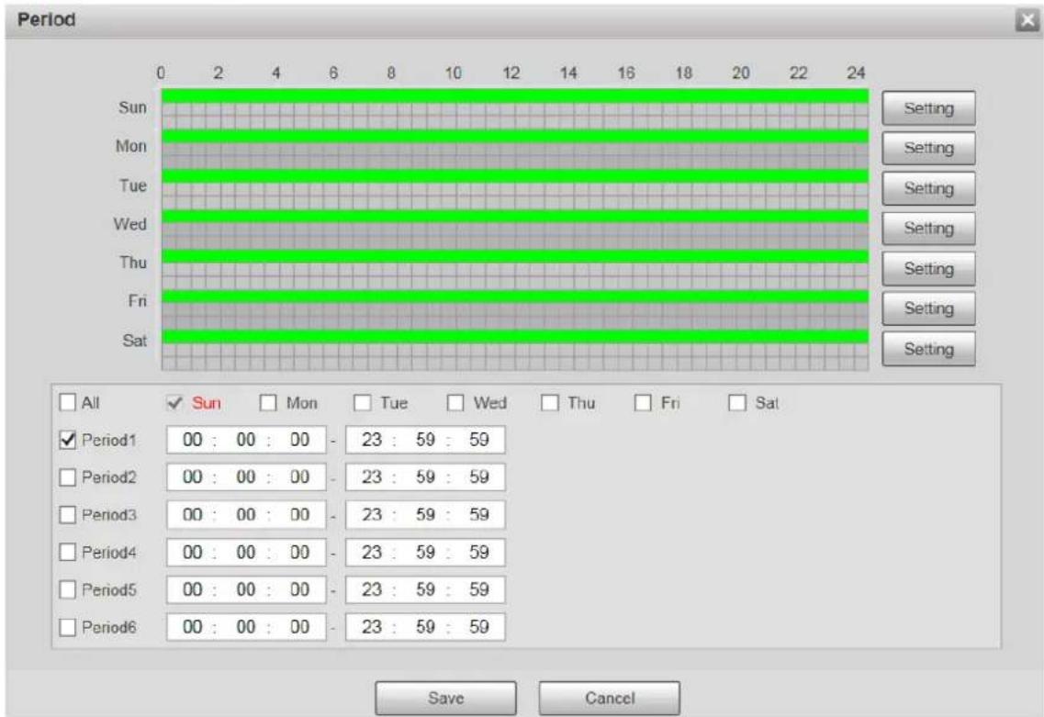Click Period4 end time field
This screenshot has height=717, width=1044.
[x=425, y=552]
